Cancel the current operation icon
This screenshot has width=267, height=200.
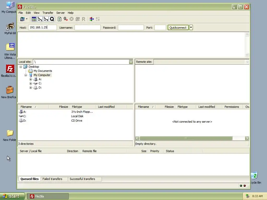tap(71, 19)
